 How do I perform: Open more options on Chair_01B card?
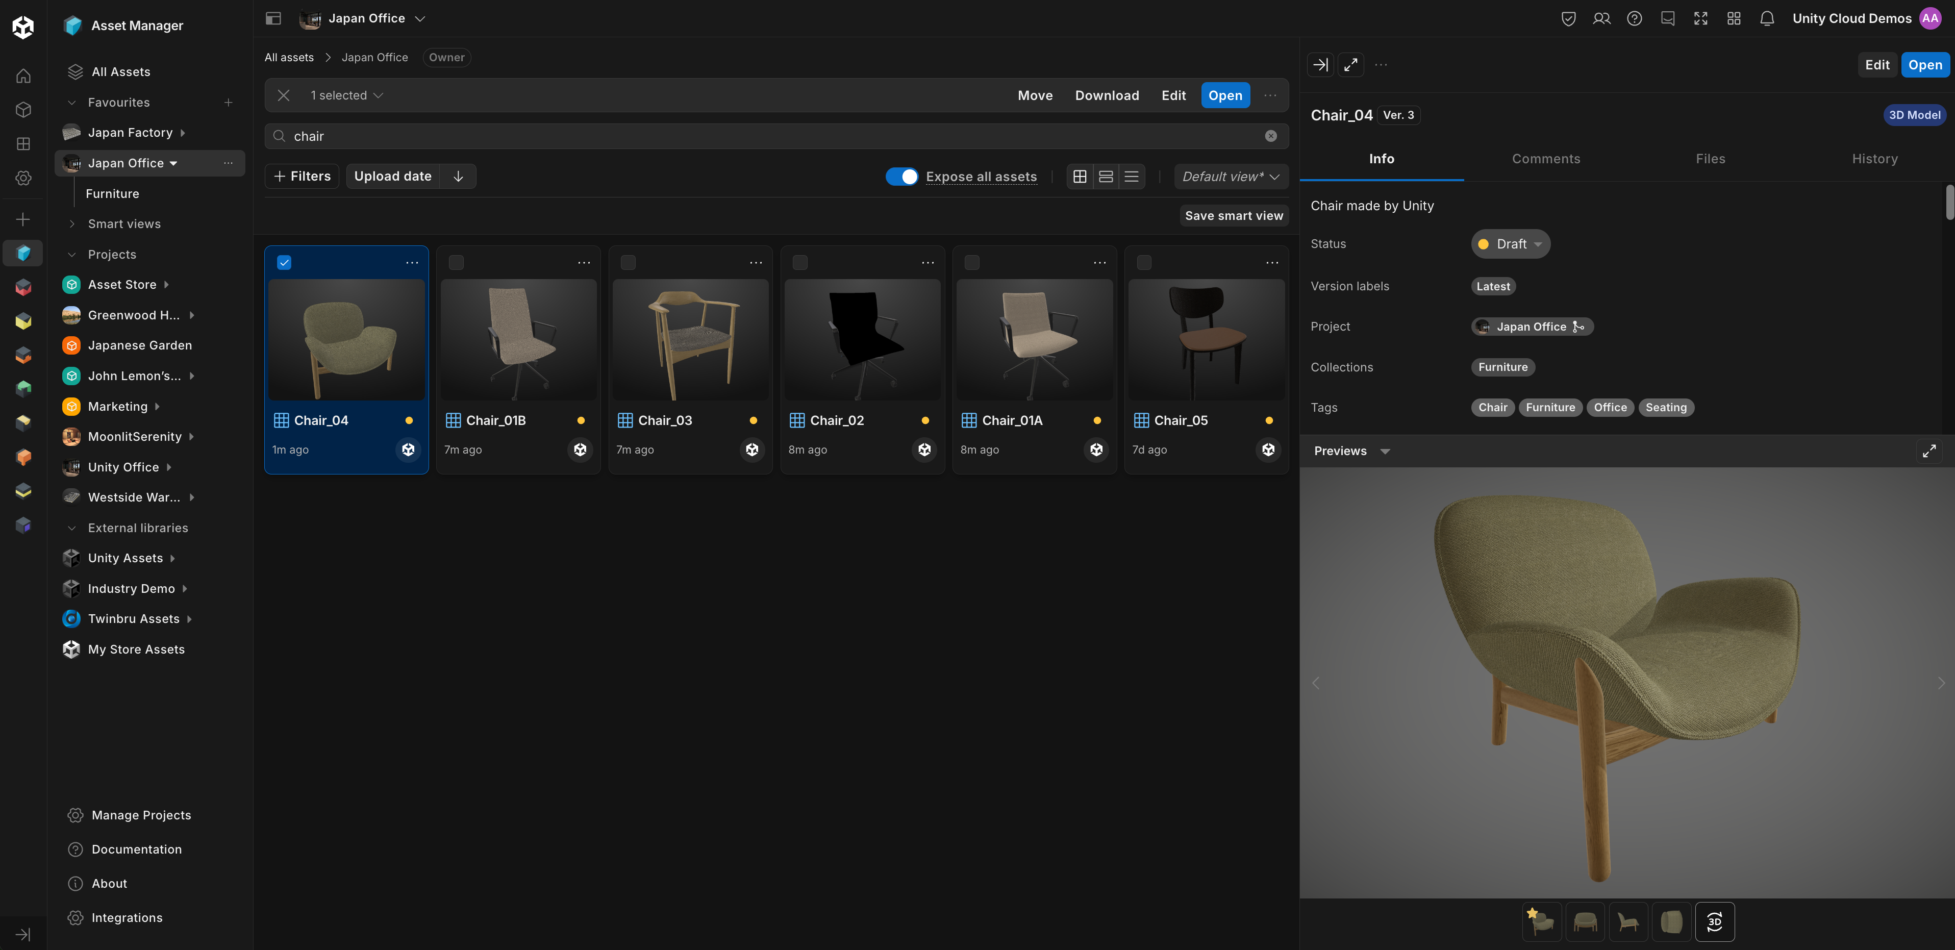[584, 263]
